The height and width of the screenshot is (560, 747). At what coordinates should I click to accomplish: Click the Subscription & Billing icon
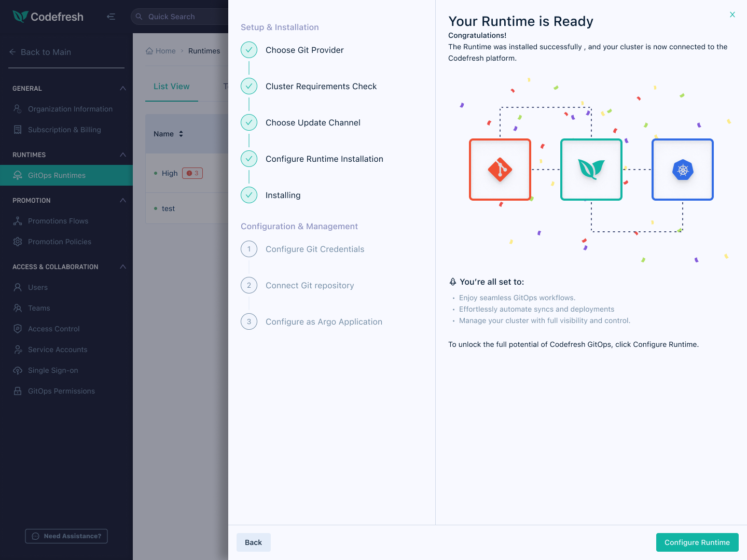[x=18, y=130]
